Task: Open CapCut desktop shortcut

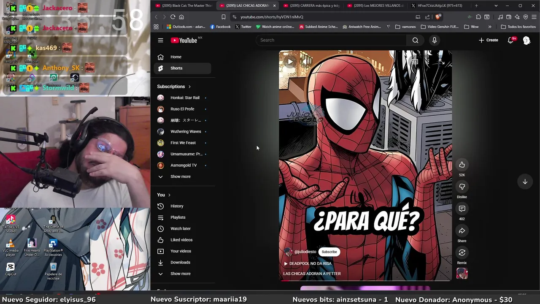Action: tap(11, 269)
